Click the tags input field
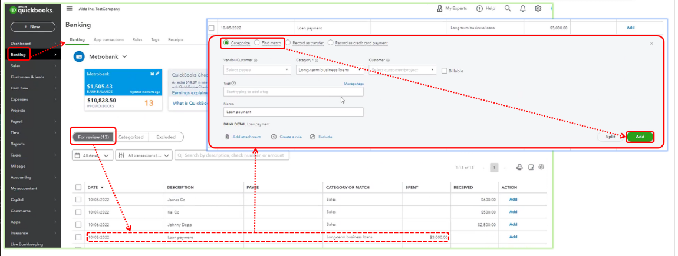 click(x=294, y=92)
